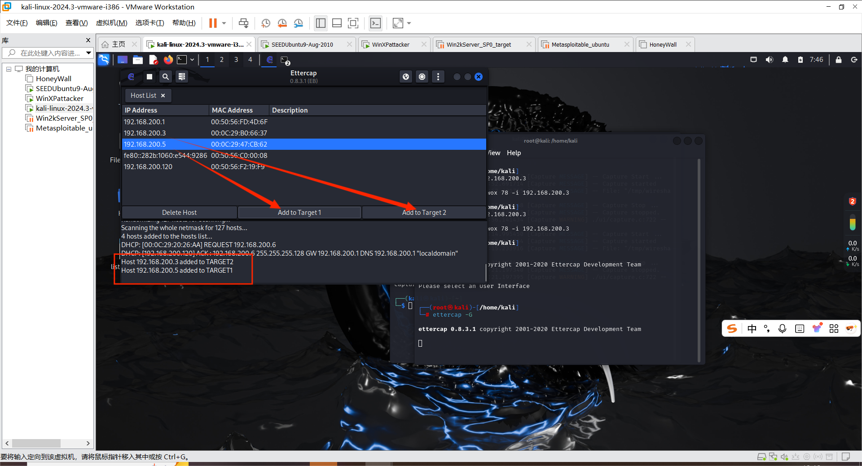Click the Sogou input method logo
Viewport: 862px width, 466px height.
click(x=732, y=328)
